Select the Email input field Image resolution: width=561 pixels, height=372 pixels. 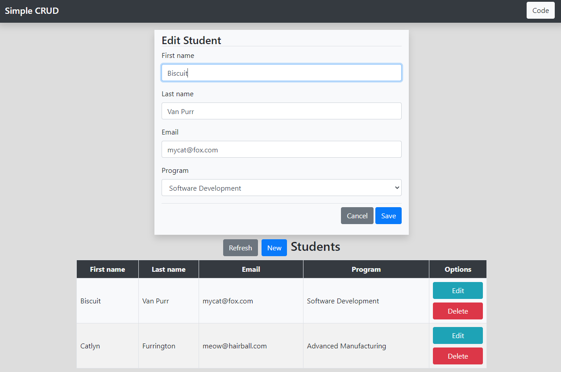pos(281,150)
